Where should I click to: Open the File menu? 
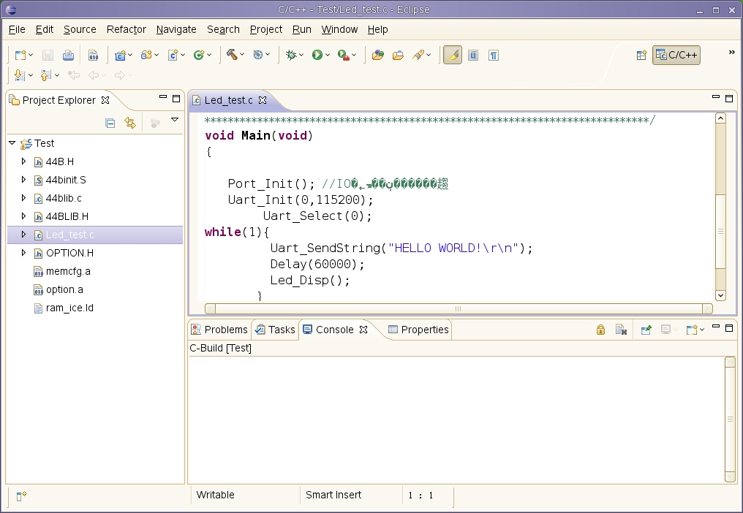point(17,29)
